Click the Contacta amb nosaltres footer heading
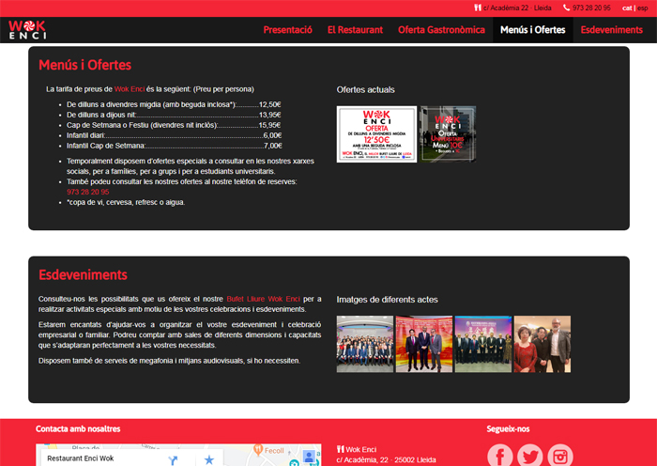Screen dimensions: 657x466 78,428
